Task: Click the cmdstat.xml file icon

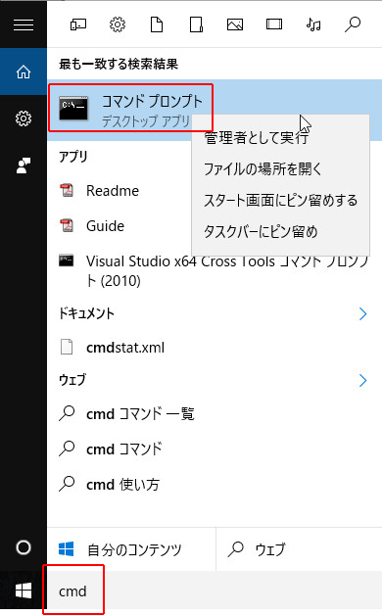Action: pyautogui.click(x=67, y=347)
